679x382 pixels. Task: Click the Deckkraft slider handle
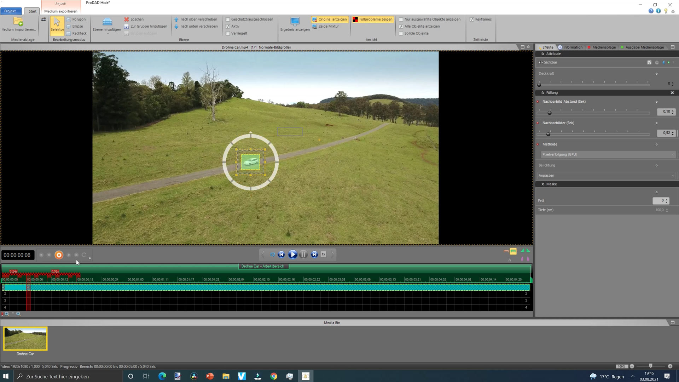tap(539, 85)
